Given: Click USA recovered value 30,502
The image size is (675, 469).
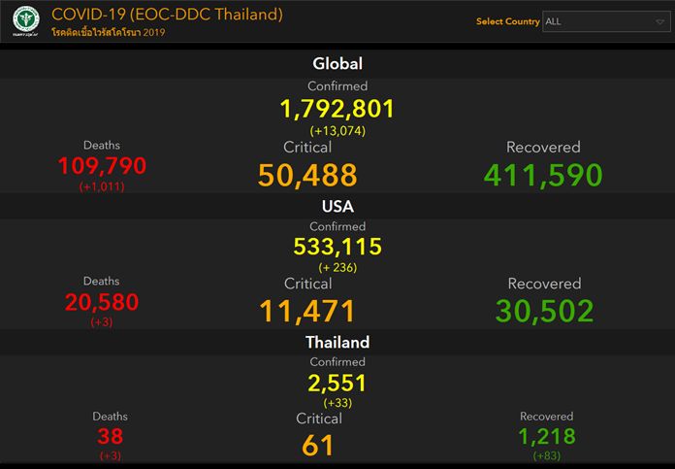Looking at the screenshot, I should 544,311.
